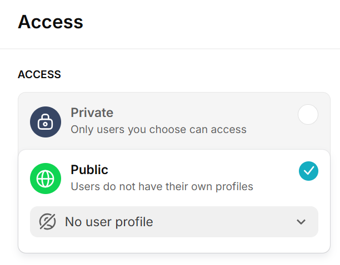Image resolution: width=340 pixels, height=265 pixels.
Task: Click the "No user profile" dropdown text
Action: (109, 222)
